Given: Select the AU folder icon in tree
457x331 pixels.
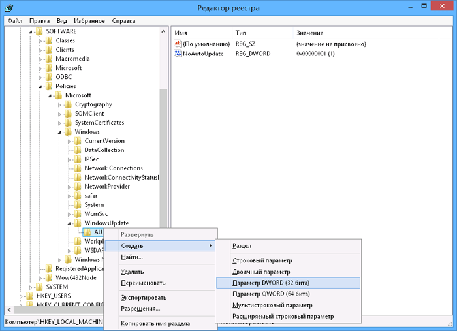Looking at the screenshot, I should [x=87, y=232].
